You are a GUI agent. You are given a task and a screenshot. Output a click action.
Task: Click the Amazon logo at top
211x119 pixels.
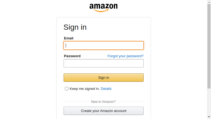(103, 8)
